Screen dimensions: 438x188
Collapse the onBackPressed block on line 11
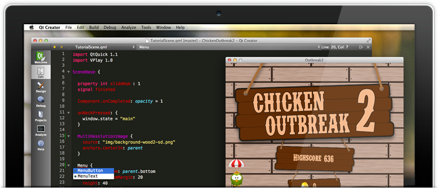68,113
